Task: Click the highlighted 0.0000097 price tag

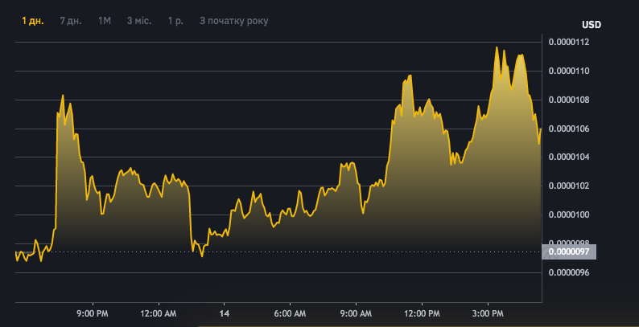Action: pos(569,252)
